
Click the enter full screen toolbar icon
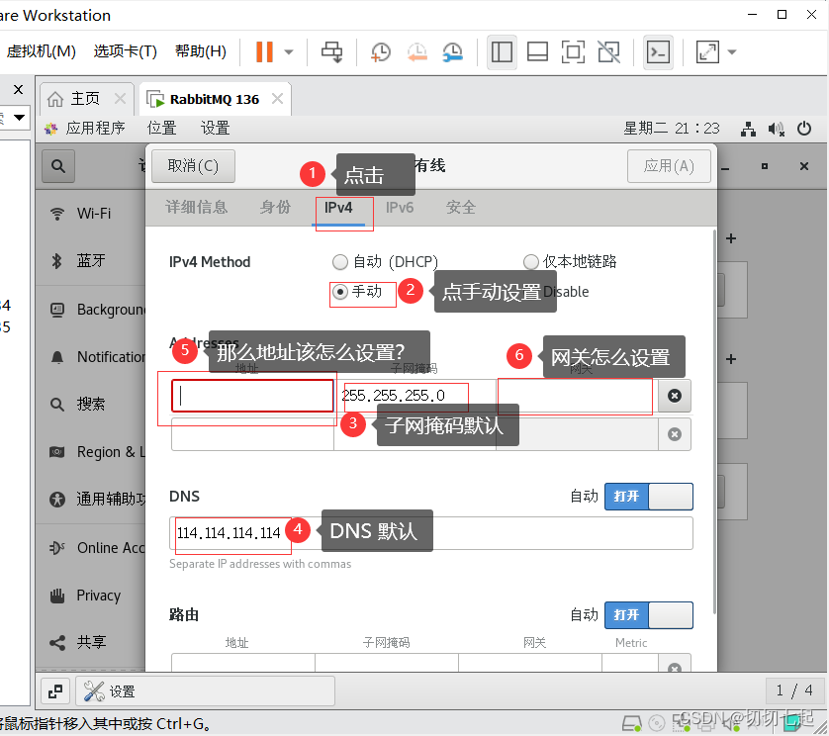point(573,51)
